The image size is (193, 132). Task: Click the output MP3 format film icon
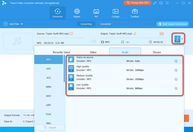pyautogui.click(x=102, y=42)
